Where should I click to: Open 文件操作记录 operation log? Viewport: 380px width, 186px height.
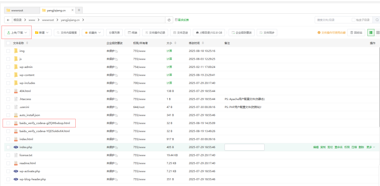click(x=155, y=33)
